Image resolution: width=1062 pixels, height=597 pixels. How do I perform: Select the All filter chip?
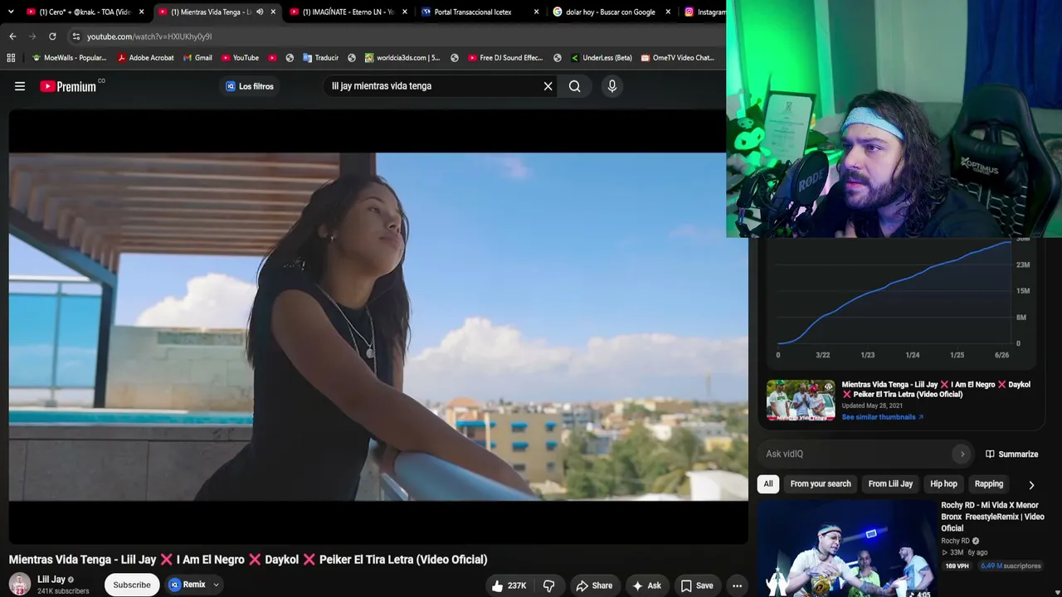click(768, 484)
